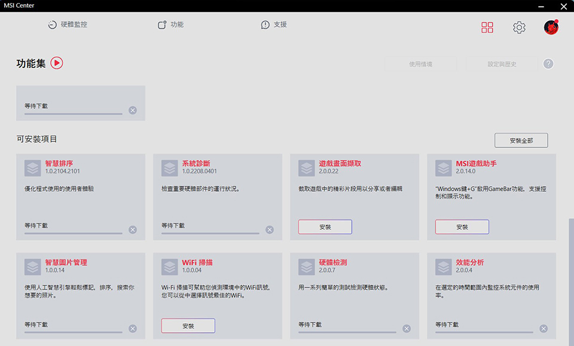Screen dimensions: 574x346
Task: Click the 智慧排序 download progress bar
Action: click(x=73, y=233)
